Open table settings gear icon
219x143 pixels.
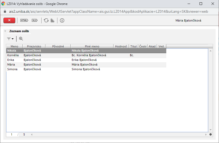(x=210, y=134)
